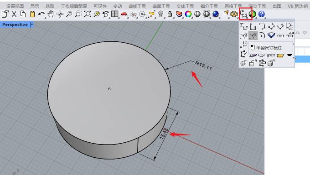Open the 曲线工具 toolbar tab
The height and width of the screenshot is (175, 310).
137,6
